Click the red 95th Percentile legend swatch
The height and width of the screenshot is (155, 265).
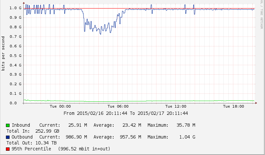pos(8,149)
